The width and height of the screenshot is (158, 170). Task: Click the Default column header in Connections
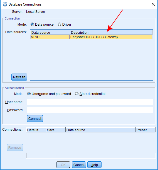(x=36, y=130)
